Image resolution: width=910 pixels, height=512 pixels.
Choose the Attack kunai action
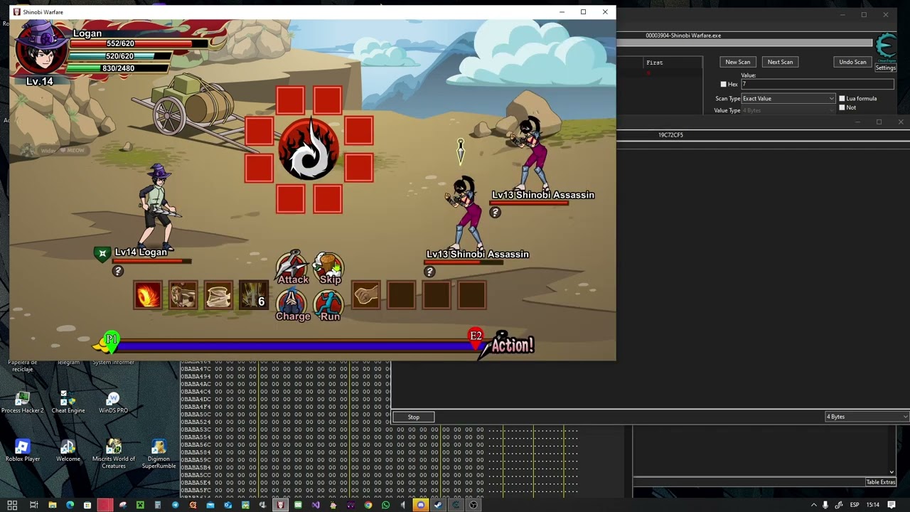pyautogui.click(x=292, y=268)
